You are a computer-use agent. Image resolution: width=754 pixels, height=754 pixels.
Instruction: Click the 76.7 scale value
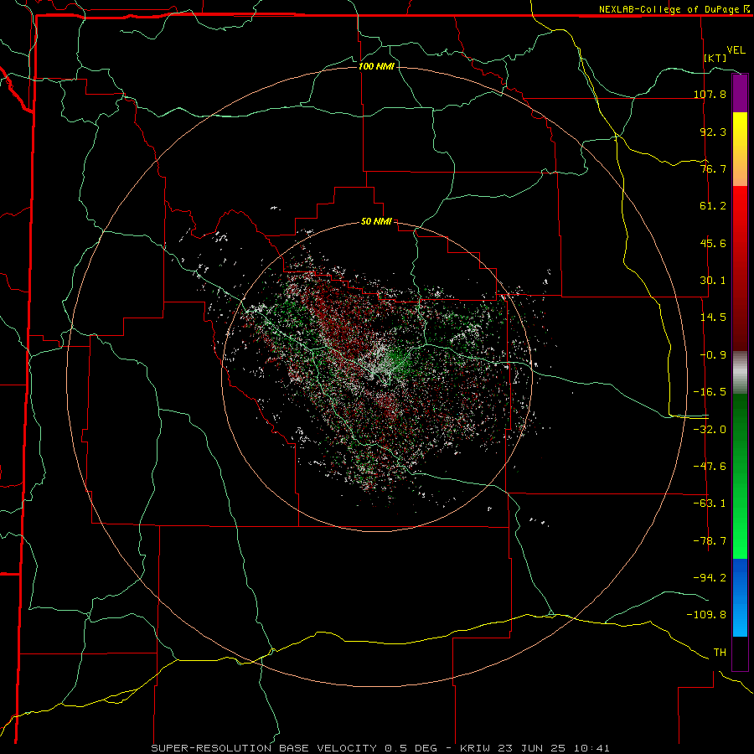713,168
